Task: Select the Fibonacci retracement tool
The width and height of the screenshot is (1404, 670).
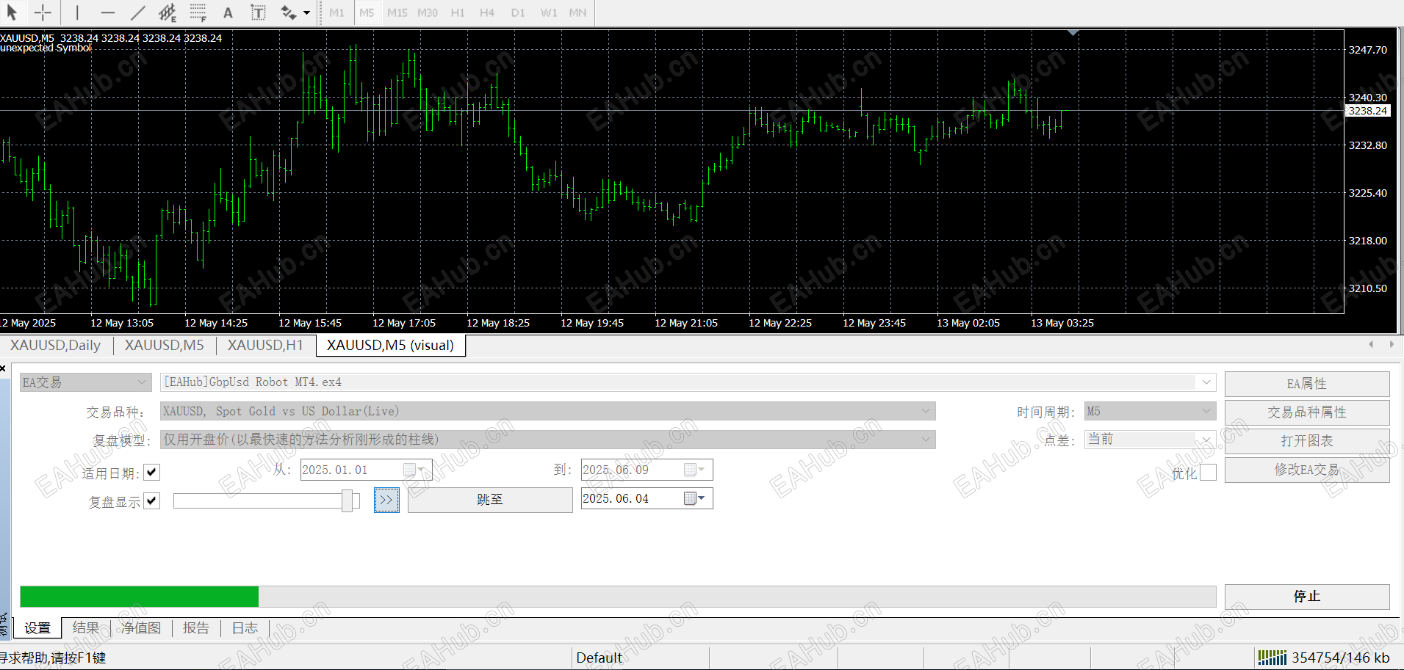Action: click(198, 12)
